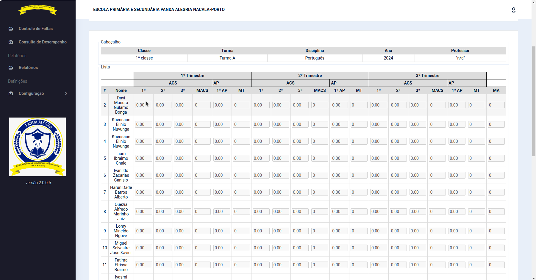Click Khensane row 3 1st trimester 1ª AP field
Viewport: 536px width, 280px height.
pos(221,124)
